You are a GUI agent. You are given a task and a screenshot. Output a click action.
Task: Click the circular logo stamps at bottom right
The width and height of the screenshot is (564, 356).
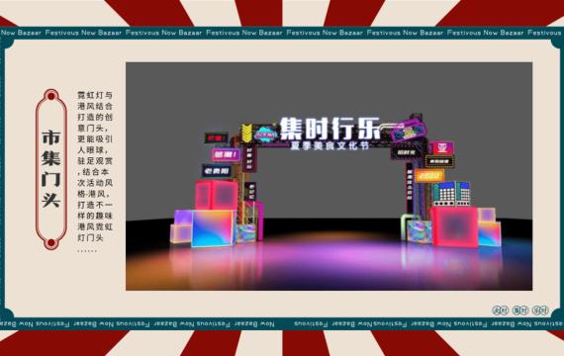point(520,310)
